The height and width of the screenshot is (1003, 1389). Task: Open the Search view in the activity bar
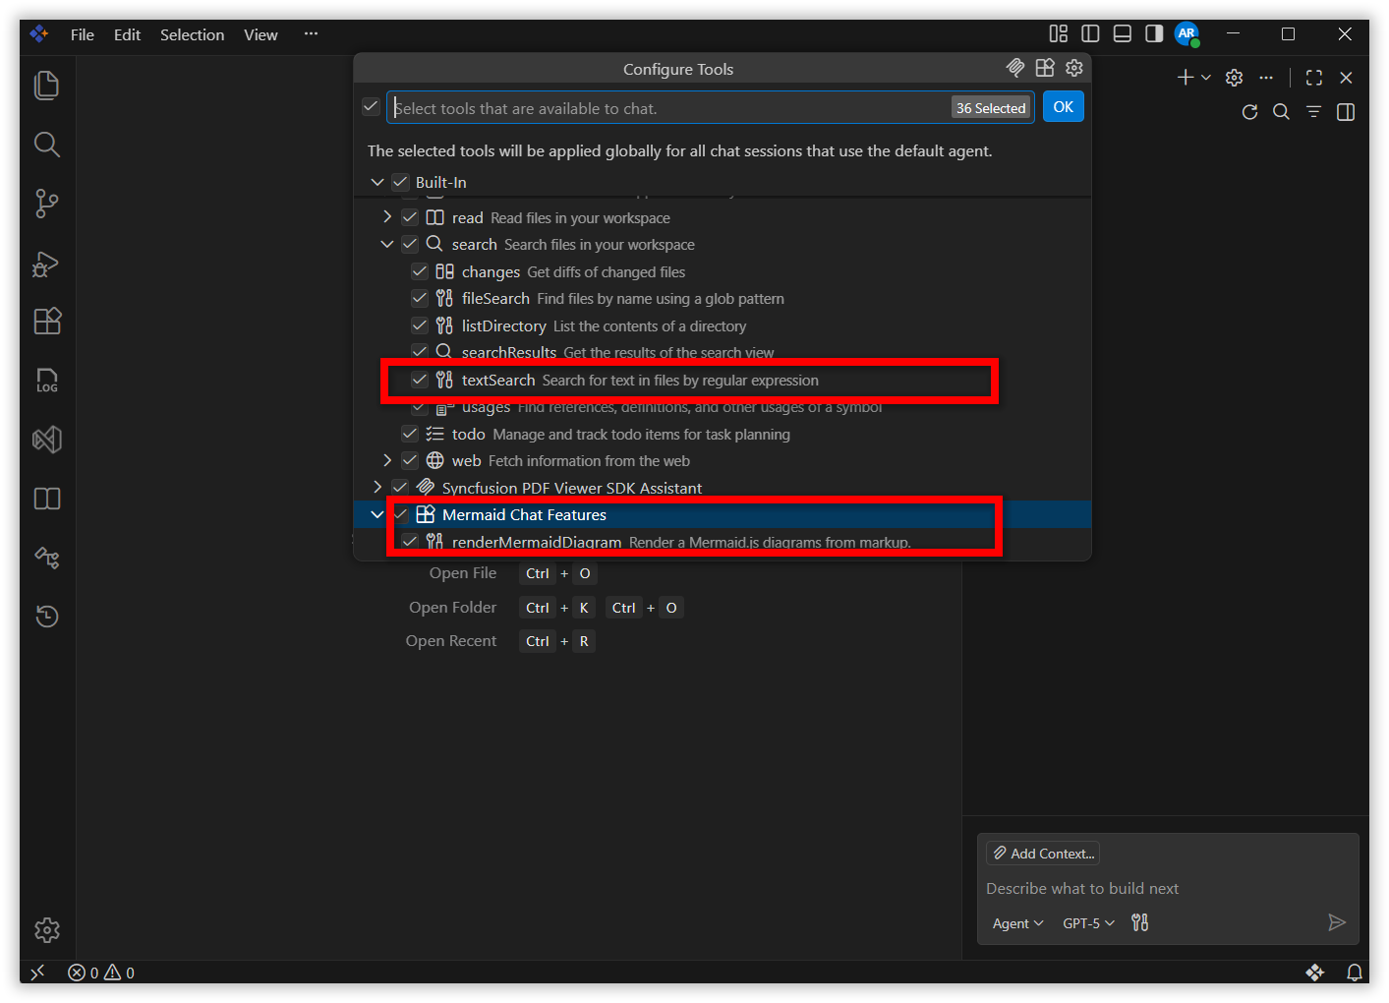point(47,145)
